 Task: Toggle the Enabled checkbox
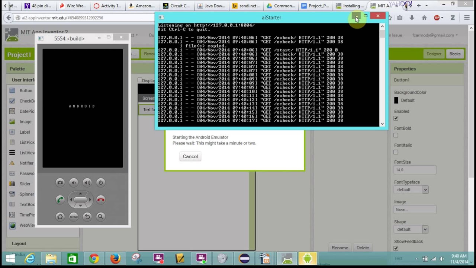[396, 118]
